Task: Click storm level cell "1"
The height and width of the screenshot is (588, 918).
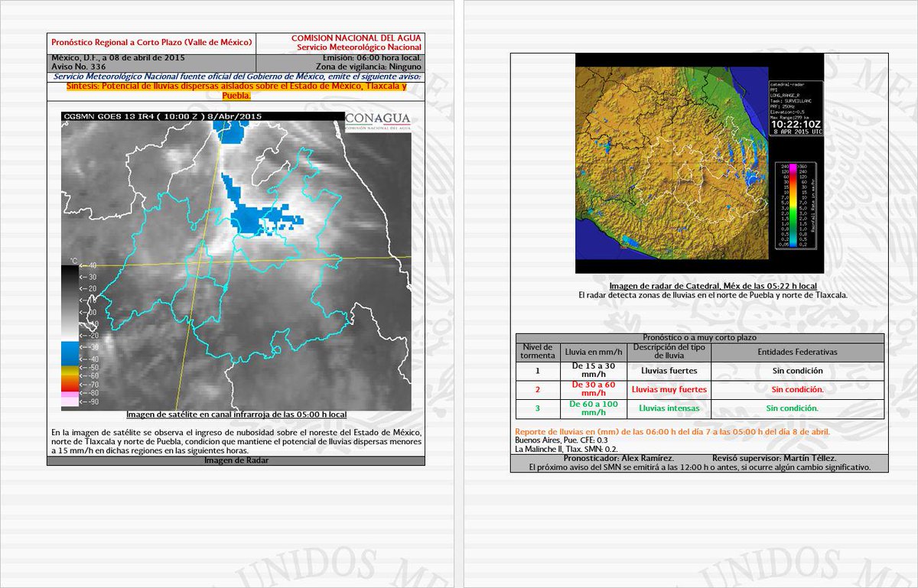Action: coord(536,371)
